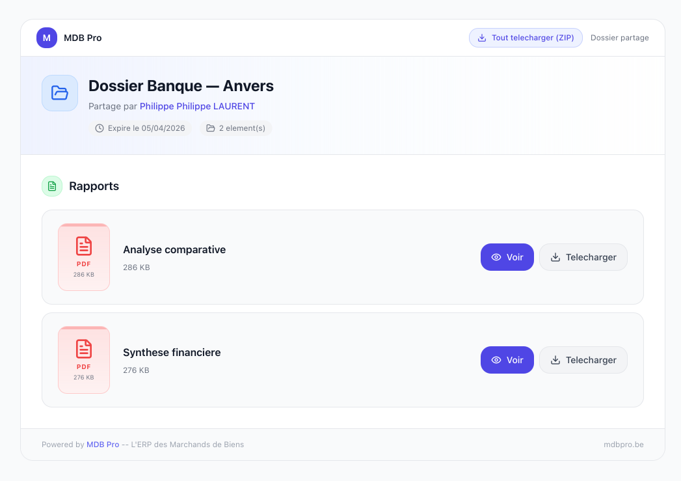Click the MDB Pro link in the footer
This screenshot has width=681, height=481.
[x=103, y=445]
